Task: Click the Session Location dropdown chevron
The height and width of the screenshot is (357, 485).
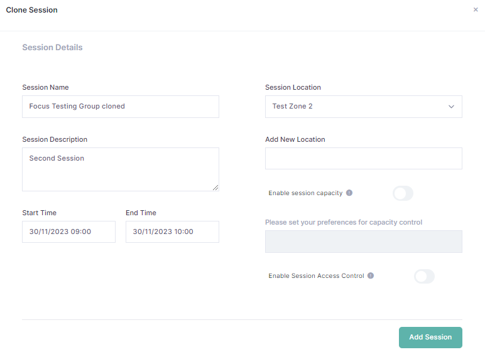Action: click(x=451, y=107)
